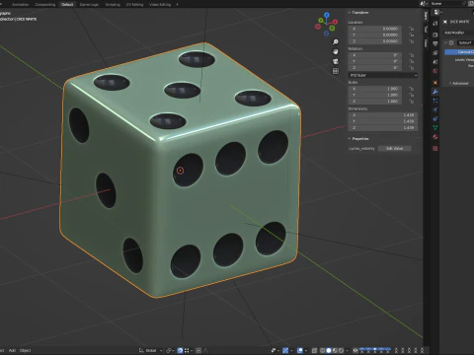Open the Add menu in viewport header

[x=12, y=350]
